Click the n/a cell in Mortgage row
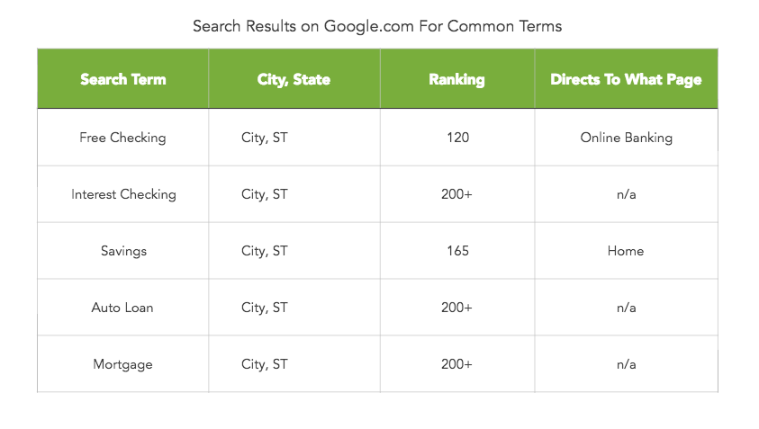 tap(626, 364)
